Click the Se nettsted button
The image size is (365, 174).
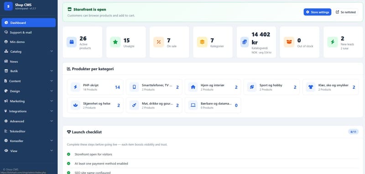click(x=346, y=12)
